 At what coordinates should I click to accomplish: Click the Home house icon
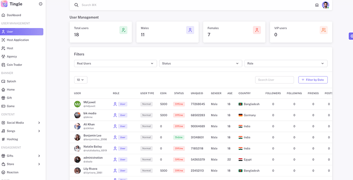pyautogui.click(x=3, y=89)
